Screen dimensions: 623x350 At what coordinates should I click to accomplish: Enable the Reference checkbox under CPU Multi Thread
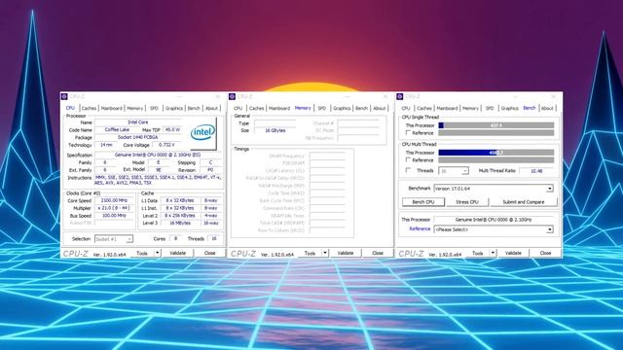point(408,159)
